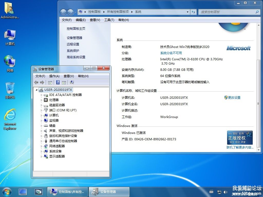Open the Start menu orb

[x=7, y=192]
